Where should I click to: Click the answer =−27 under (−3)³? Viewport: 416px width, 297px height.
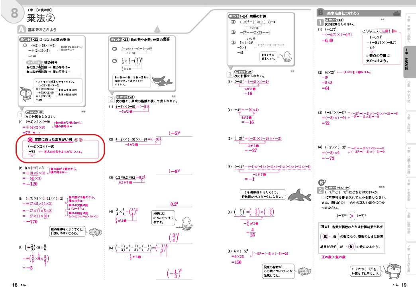[251, 150]
